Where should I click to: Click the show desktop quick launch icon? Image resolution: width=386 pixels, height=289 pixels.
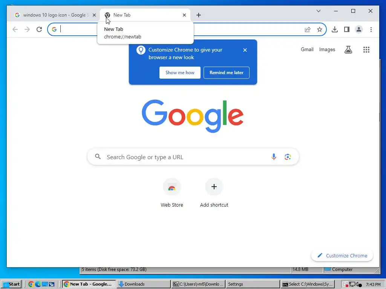[x=45, y=284]
